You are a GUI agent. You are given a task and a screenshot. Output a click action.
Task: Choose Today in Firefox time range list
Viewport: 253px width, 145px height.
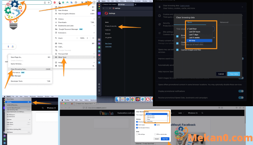tap(156, 119)
